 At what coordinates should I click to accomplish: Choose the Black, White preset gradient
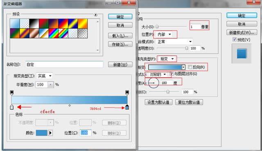point(34,24)
